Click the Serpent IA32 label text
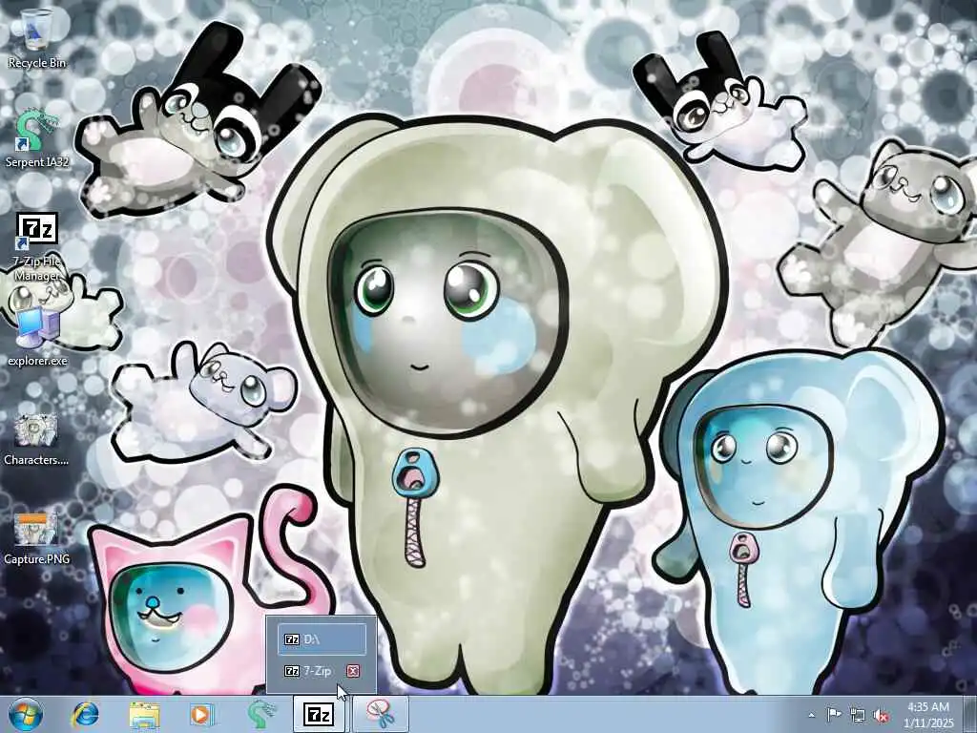Viewport: 977px width, 733px height. [x=37, y=162]
